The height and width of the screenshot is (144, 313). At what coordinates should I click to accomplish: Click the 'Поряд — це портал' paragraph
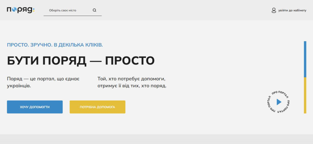(43, 82)
